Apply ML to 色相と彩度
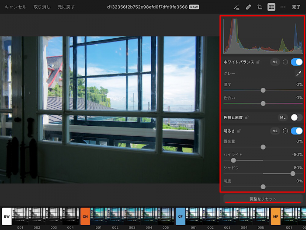This screenshot has width=306, height=230. 282,117
